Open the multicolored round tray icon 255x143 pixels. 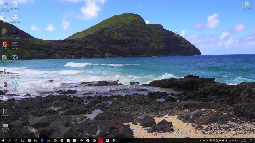220,140
